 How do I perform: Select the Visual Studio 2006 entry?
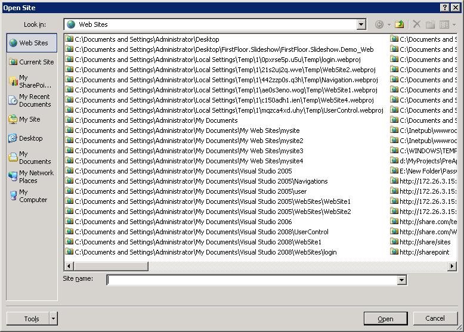[x=179, y=222]
